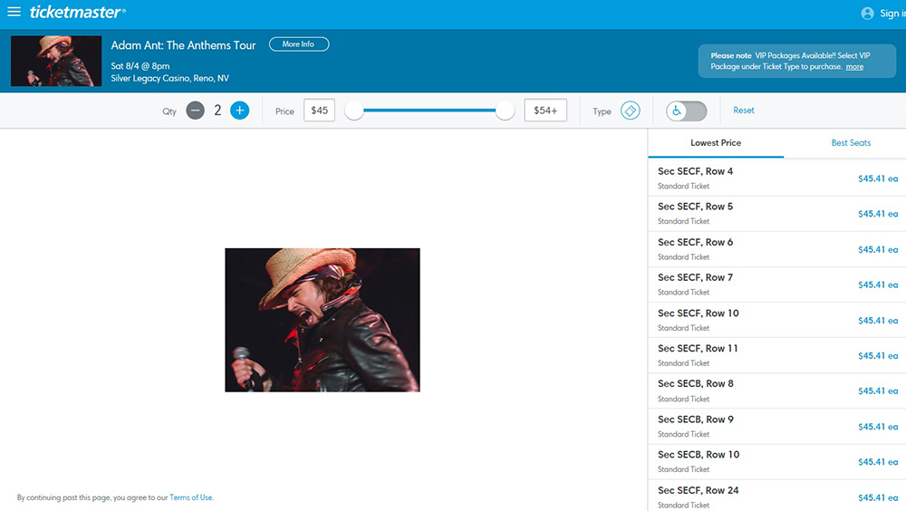Screen dimensions: 906x511
Task: Click More Info button
Action: pos(298,44)
